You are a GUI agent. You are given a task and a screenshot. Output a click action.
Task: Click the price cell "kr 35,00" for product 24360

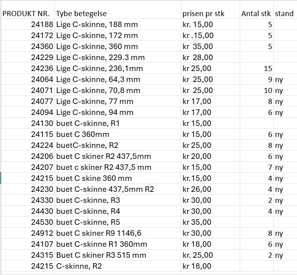197,47
